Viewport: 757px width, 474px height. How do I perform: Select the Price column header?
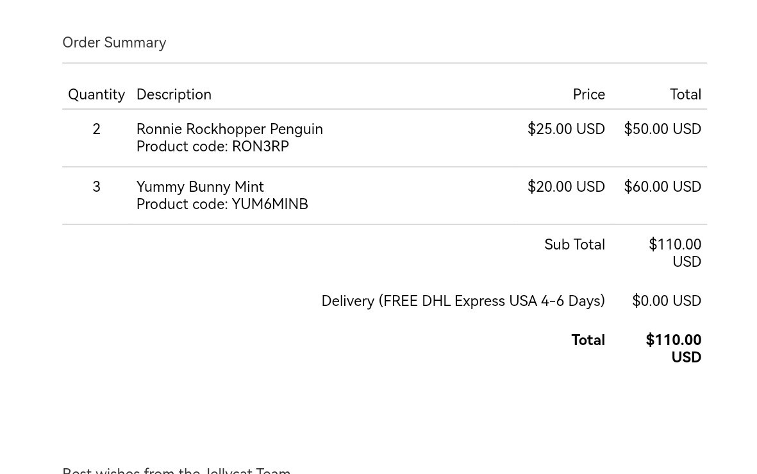(x=588, y=94)
